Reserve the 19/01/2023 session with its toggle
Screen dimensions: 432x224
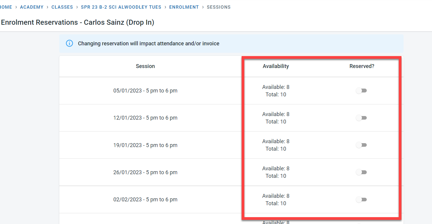(x=361, y=145)
